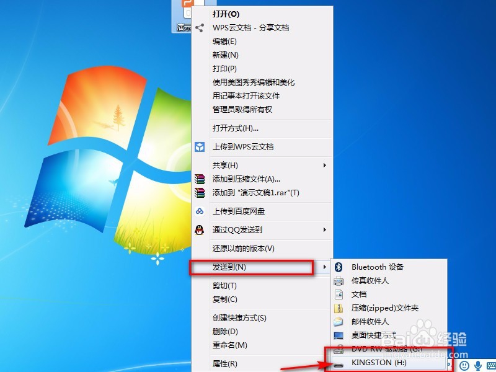Click the QQ penguin icon in the menu
496x372 pixels.
point(200,229)
